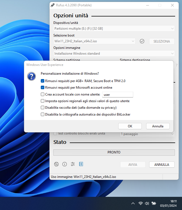This screenshot has width=182, height=210.
Task: Open Rufus application settings sliders icon
Action: click(73, 164)
